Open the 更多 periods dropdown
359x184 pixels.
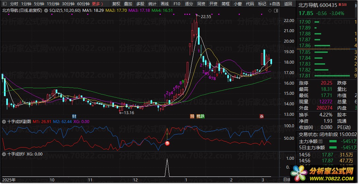[97, 4]
